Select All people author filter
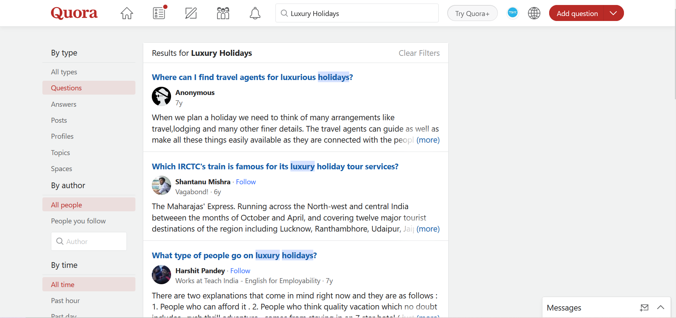The height and width of the screenshot is (318, 676). 89,205
